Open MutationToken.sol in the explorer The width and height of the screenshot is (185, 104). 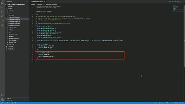[x=15, y=26]
